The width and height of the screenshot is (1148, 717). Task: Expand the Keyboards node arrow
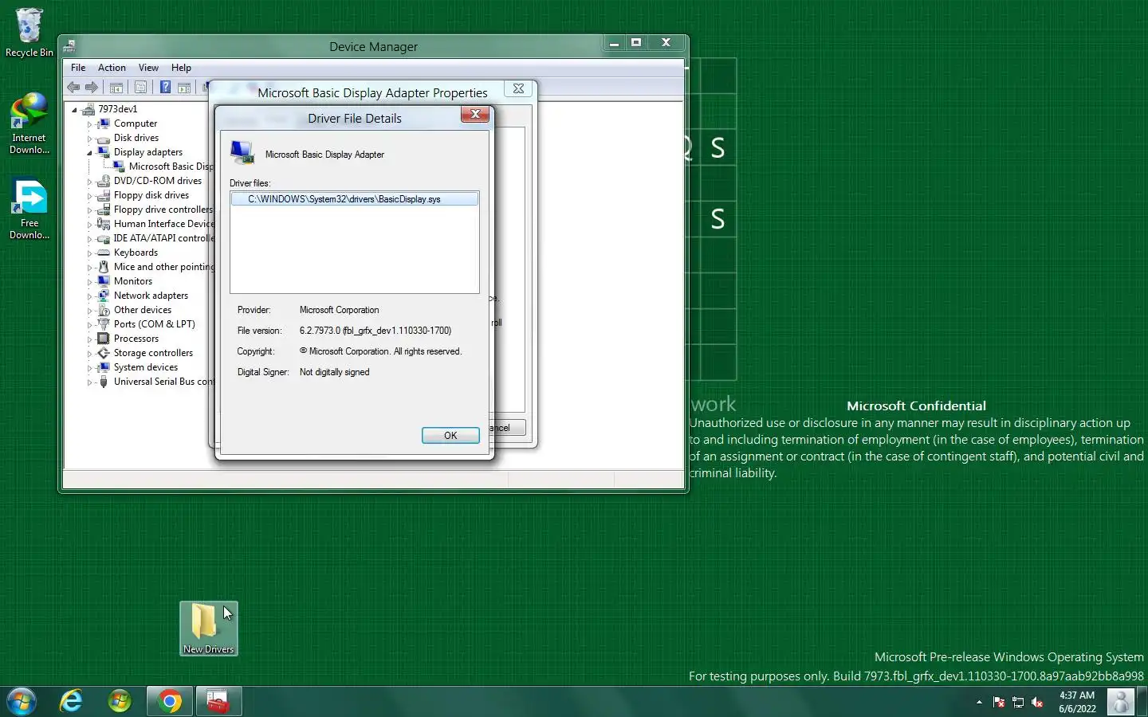coord(89,253)
